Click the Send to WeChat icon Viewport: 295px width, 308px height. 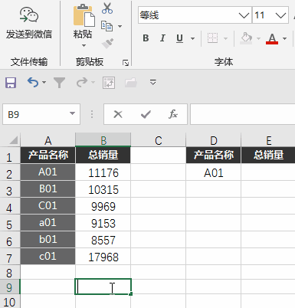pyautogui.click(x=29, y=15)
